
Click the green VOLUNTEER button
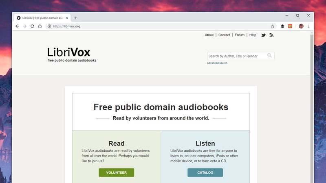117,172
